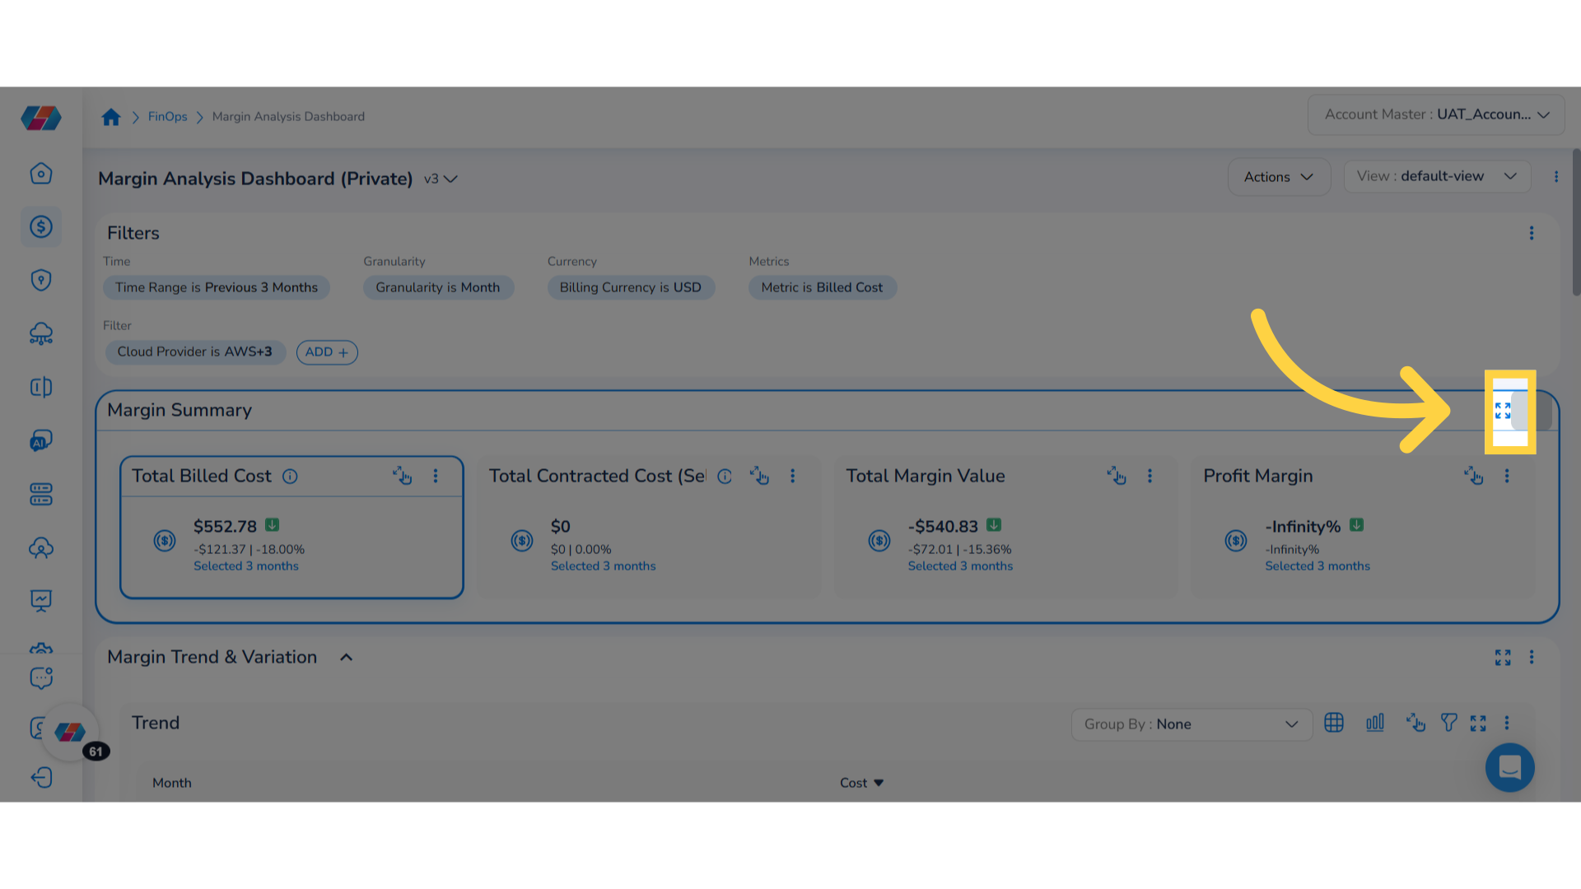Open Total Contracted Cost kebab menu
This screenshot has height=889, width=1581.
[793, 476]
